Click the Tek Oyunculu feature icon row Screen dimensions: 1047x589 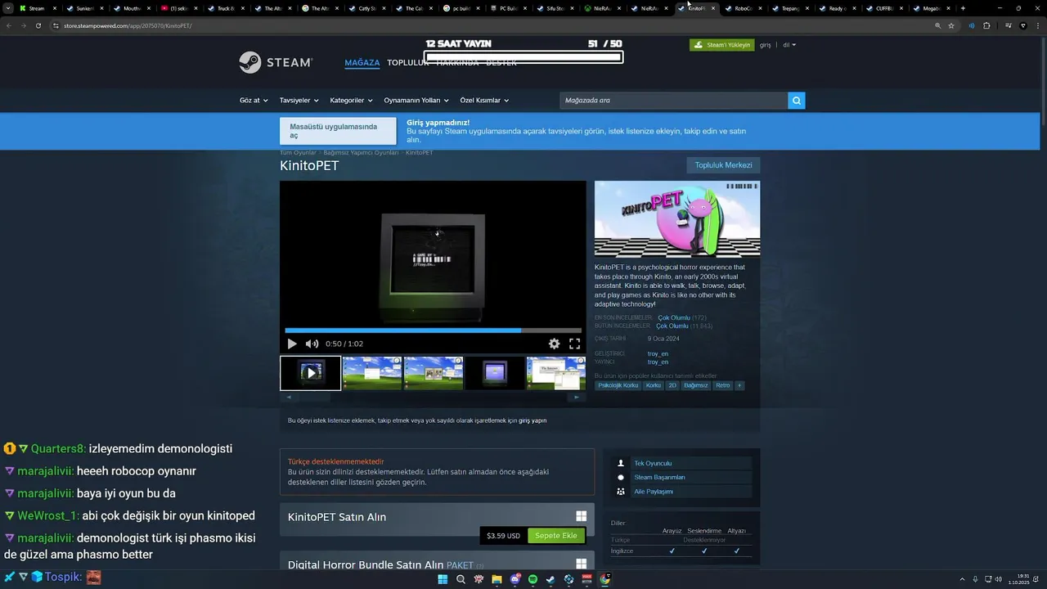point(681,463)
